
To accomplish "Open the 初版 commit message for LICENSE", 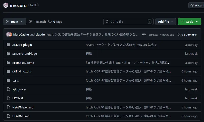I will point(89,98).
